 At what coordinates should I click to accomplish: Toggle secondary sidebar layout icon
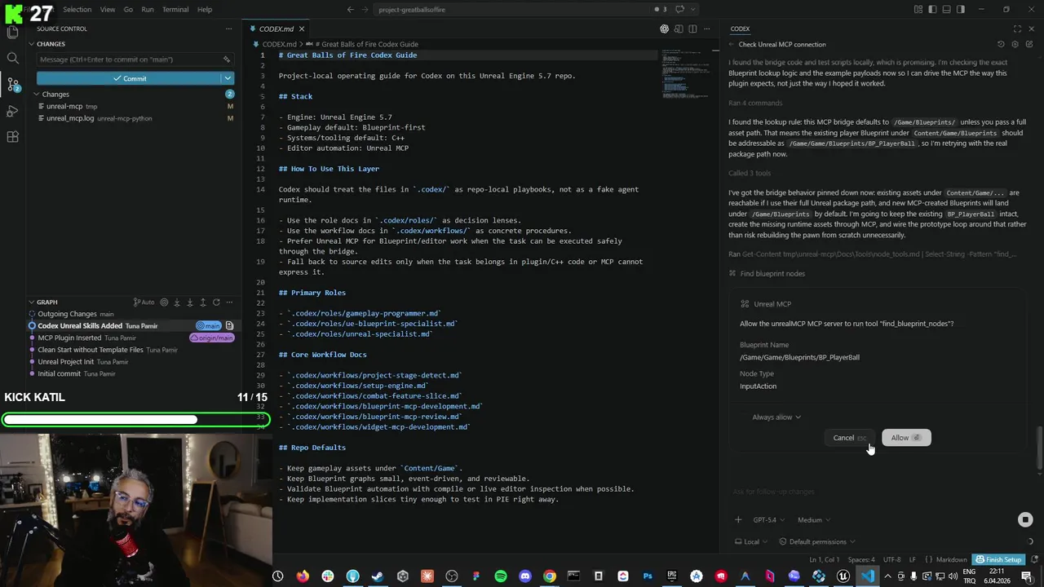[960, 10]
